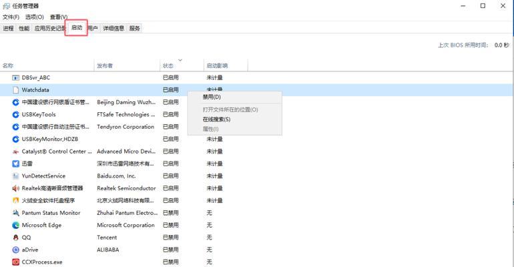The width and height of the screenshot is (514, 267).
Task: Click publisher ALIBABA
Action: (x=108, y=250)
